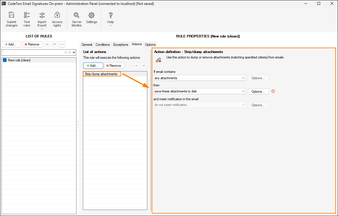
Task: Select the Strip/dump attachments action item
Action: coord(101,74)
